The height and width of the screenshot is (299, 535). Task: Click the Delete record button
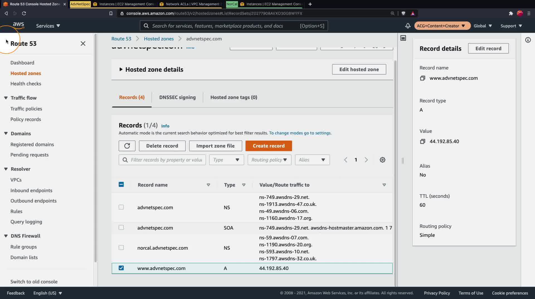point(162,146)
